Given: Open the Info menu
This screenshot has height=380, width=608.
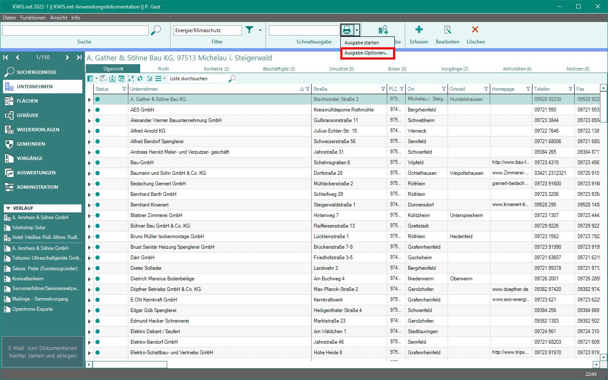Looking at the screenshot, I should pyautogui.click(x=76, y=18).
